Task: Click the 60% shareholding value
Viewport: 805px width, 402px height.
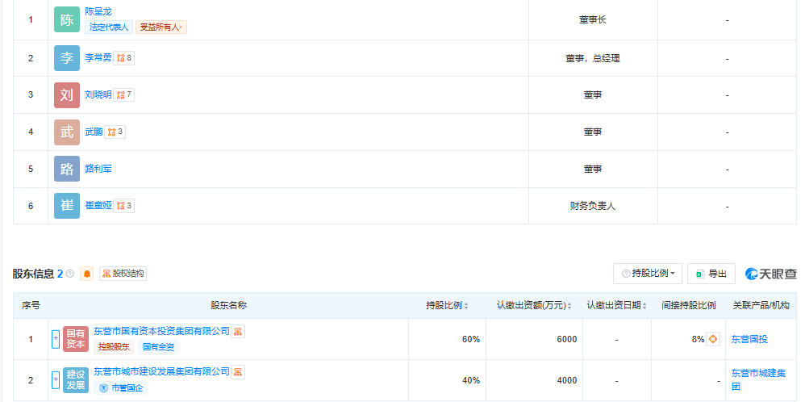Action: 470,339
